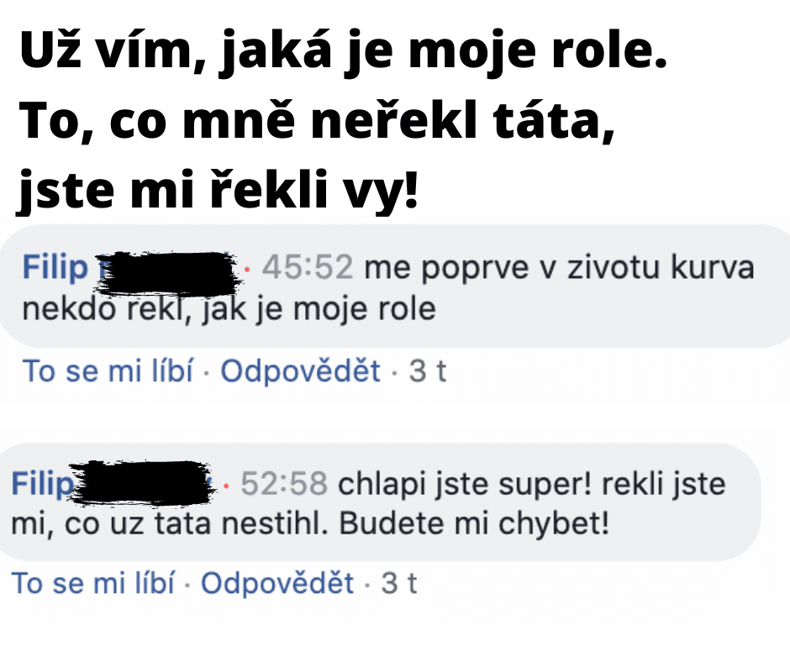Like the comment timestamped 45:52

[x=108, y=371]
